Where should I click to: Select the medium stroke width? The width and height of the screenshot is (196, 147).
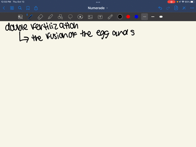153,17
